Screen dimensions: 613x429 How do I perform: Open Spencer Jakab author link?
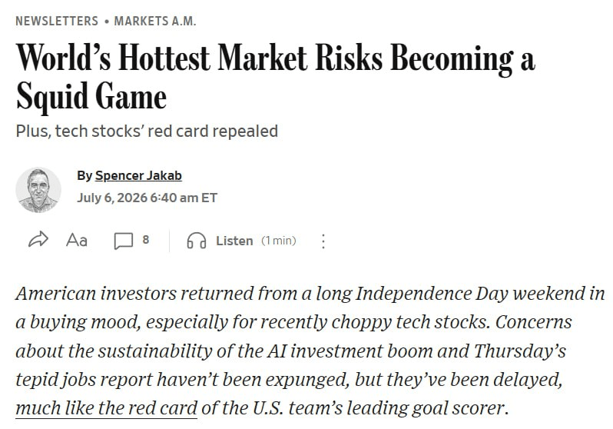pyautogui.click(x=138, y=175)
